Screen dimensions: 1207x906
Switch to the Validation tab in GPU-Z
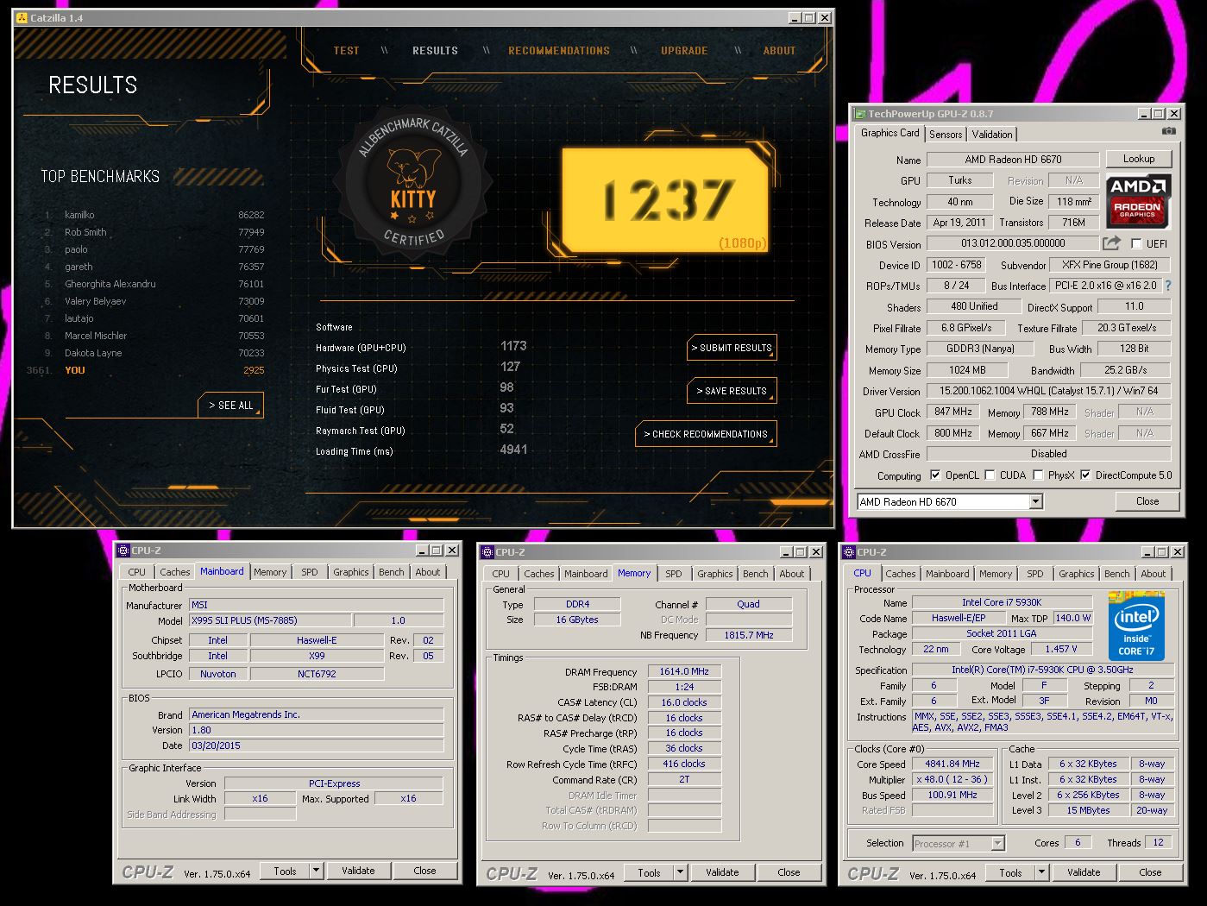click(x=992, y=135)
